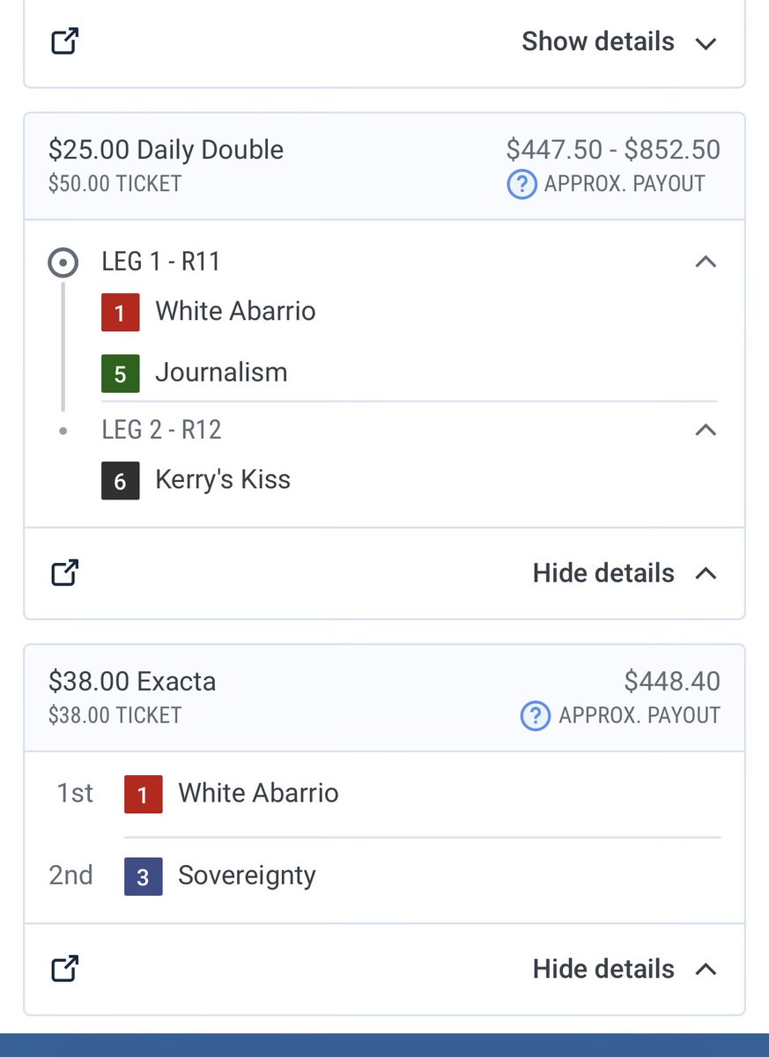Image resolution: width=769 pixels, height=1057 pixels.
Task: Click red number 1 saddlecloth in Leg 1
Action: click(121, 312)
